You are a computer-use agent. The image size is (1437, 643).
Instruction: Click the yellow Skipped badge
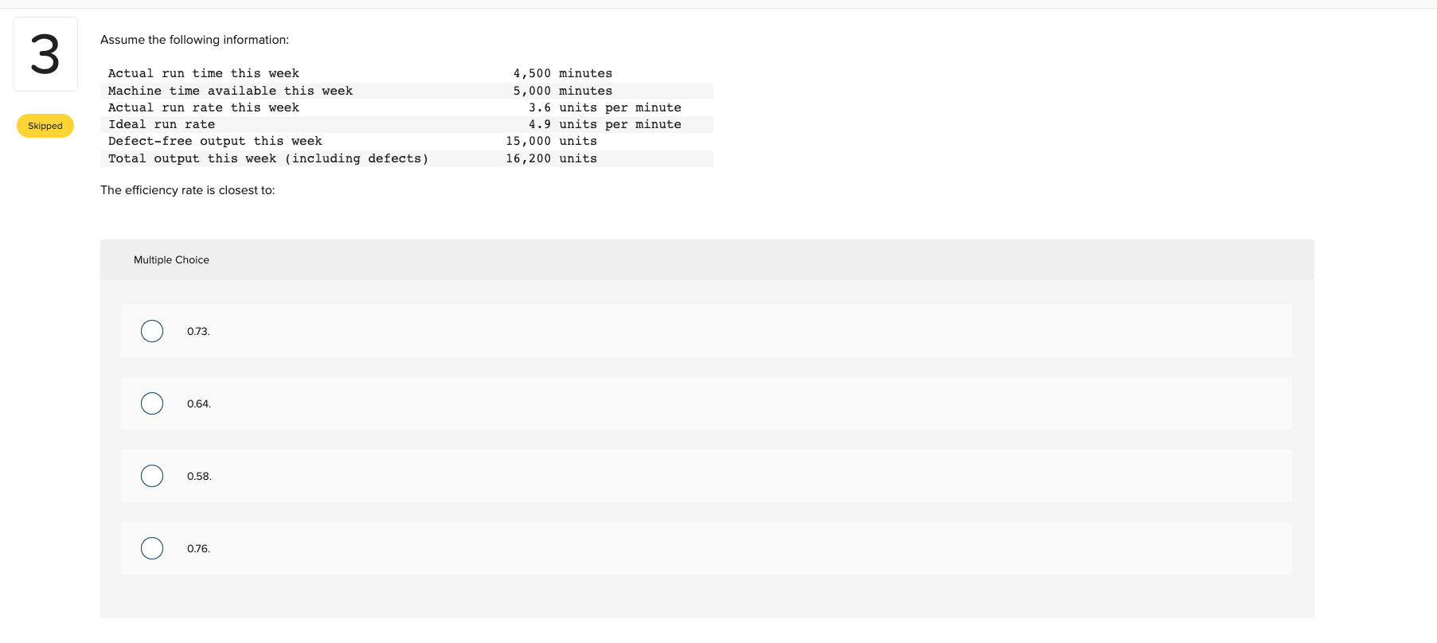pos(45,125)
